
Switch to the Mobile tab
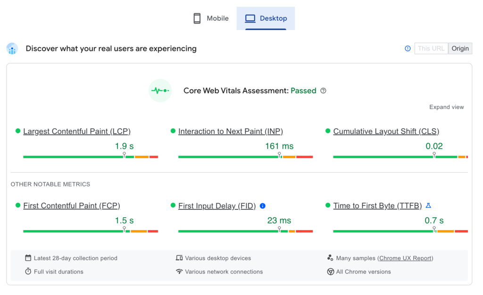[210, 18]
